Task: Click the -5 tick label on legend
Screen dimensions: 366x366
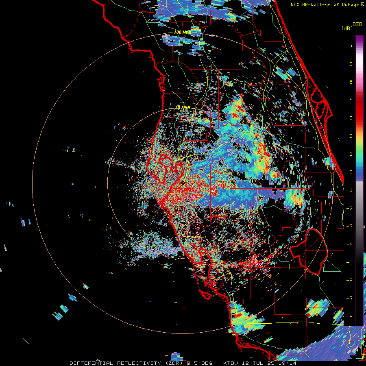Action: pyautogui.click(x=349, y=263)
